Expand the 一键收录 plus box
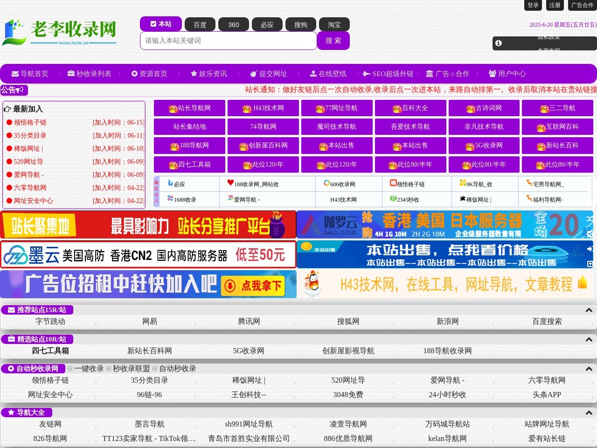This screenshot has width=597, height=448. (70, 369)
